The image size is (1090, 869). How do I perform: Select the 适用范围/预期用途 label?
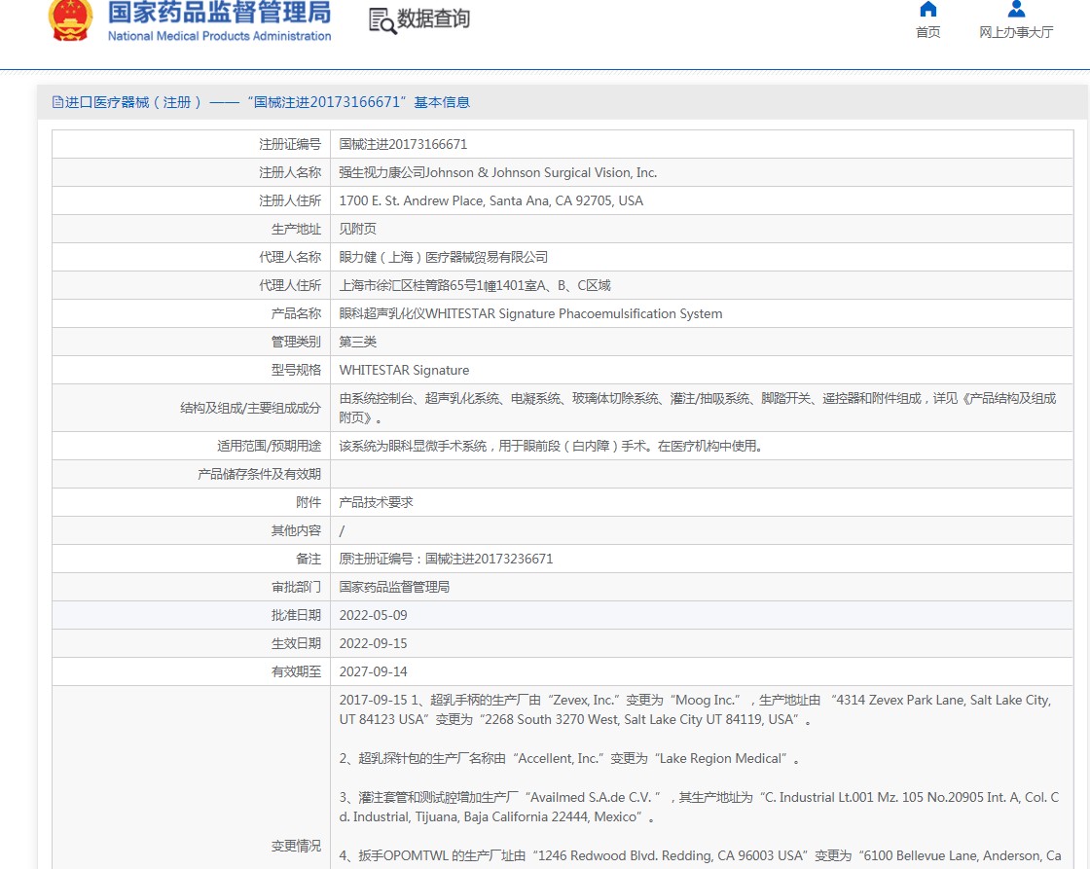[x=269, y=447]
